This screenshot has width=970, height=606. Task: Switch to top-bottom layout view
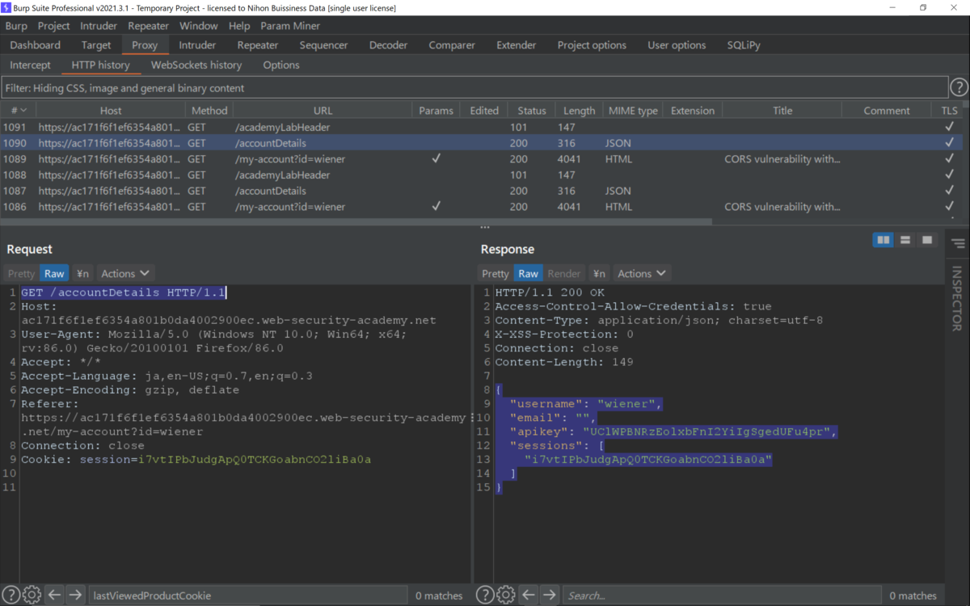[x=905, y=240]
